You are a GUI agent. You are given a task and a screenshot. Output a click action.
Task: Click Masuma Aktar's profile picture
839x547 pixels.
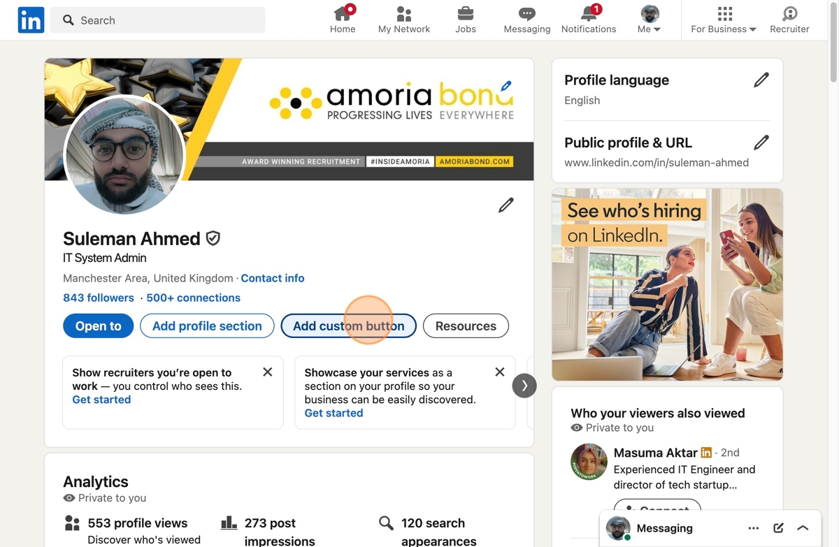(589, 462)
